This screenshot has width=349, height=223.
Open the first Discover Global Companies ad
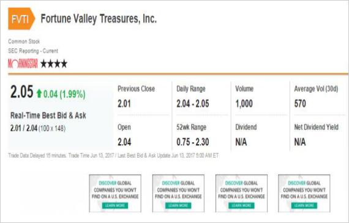tap(115, 193)
